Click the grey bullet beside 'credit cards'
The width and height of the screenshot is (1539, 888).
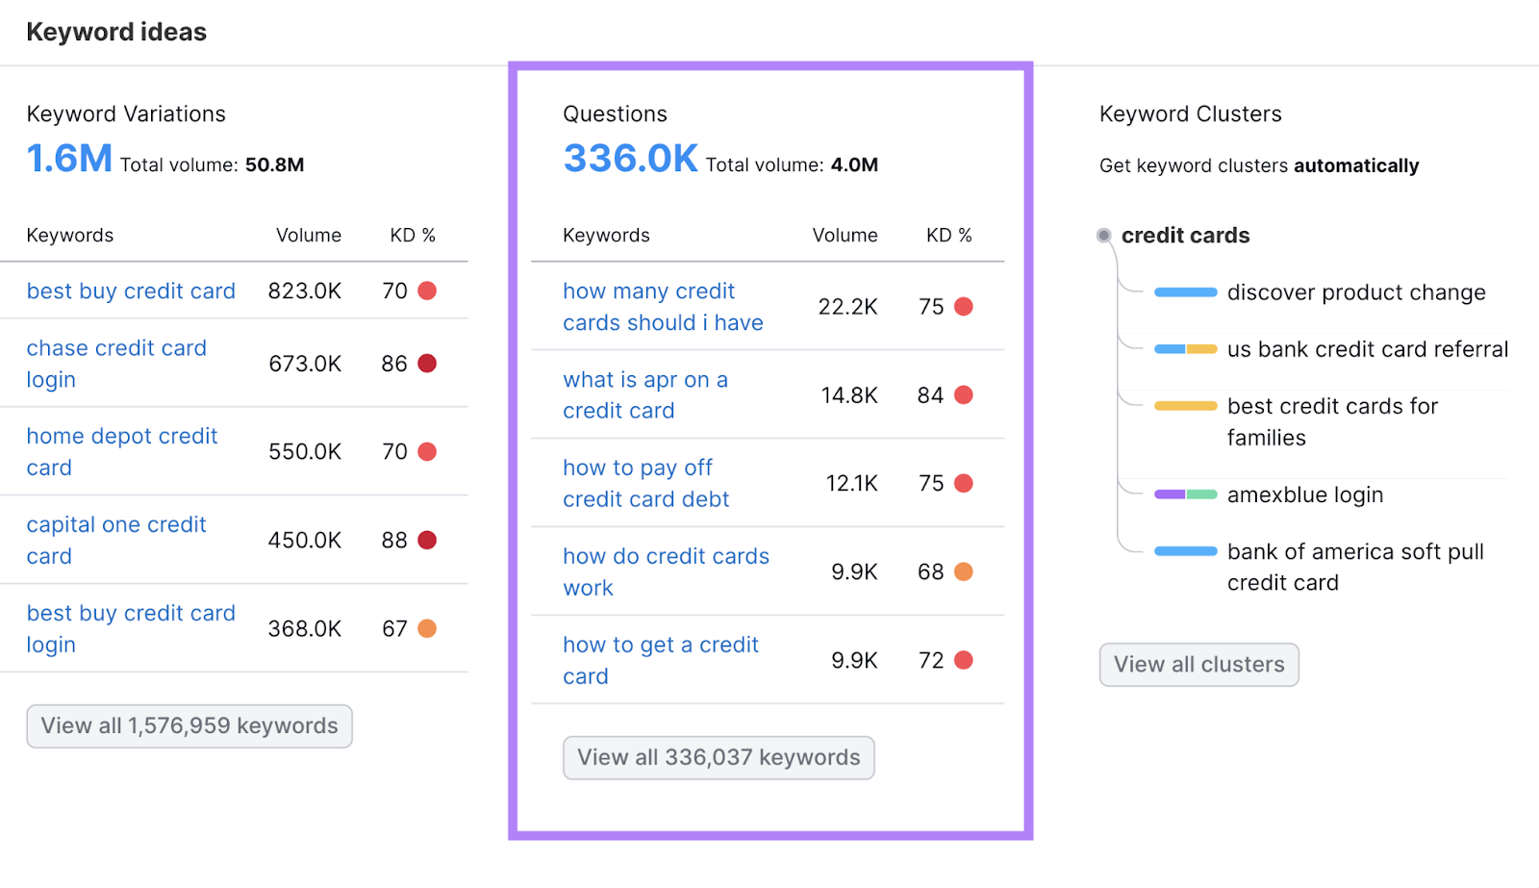coord(1104,236)
